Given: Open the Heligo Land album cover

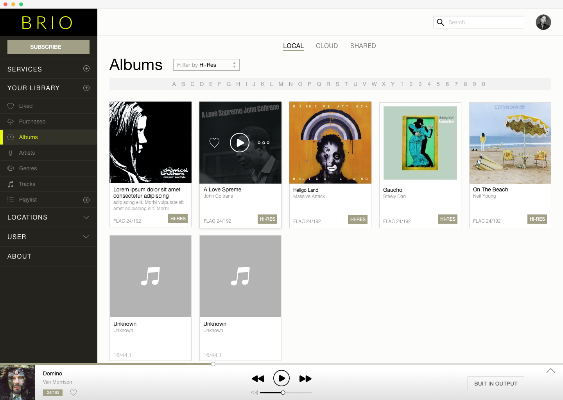Looking at the screenshot, I should pos(330,143).
